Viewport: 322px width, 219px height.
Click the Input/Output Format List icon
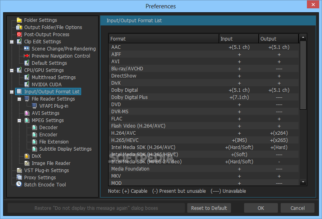pos(19,91)
